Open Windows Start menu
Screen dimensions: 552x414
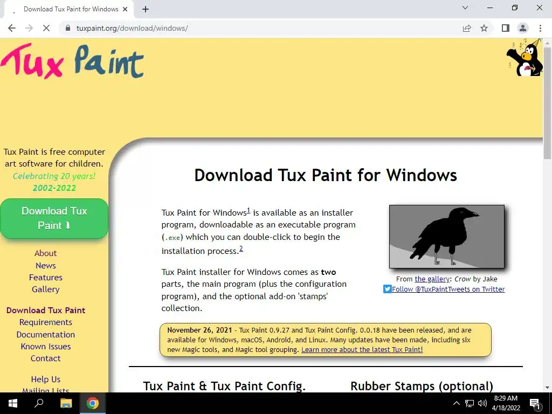tap(13, 403)
